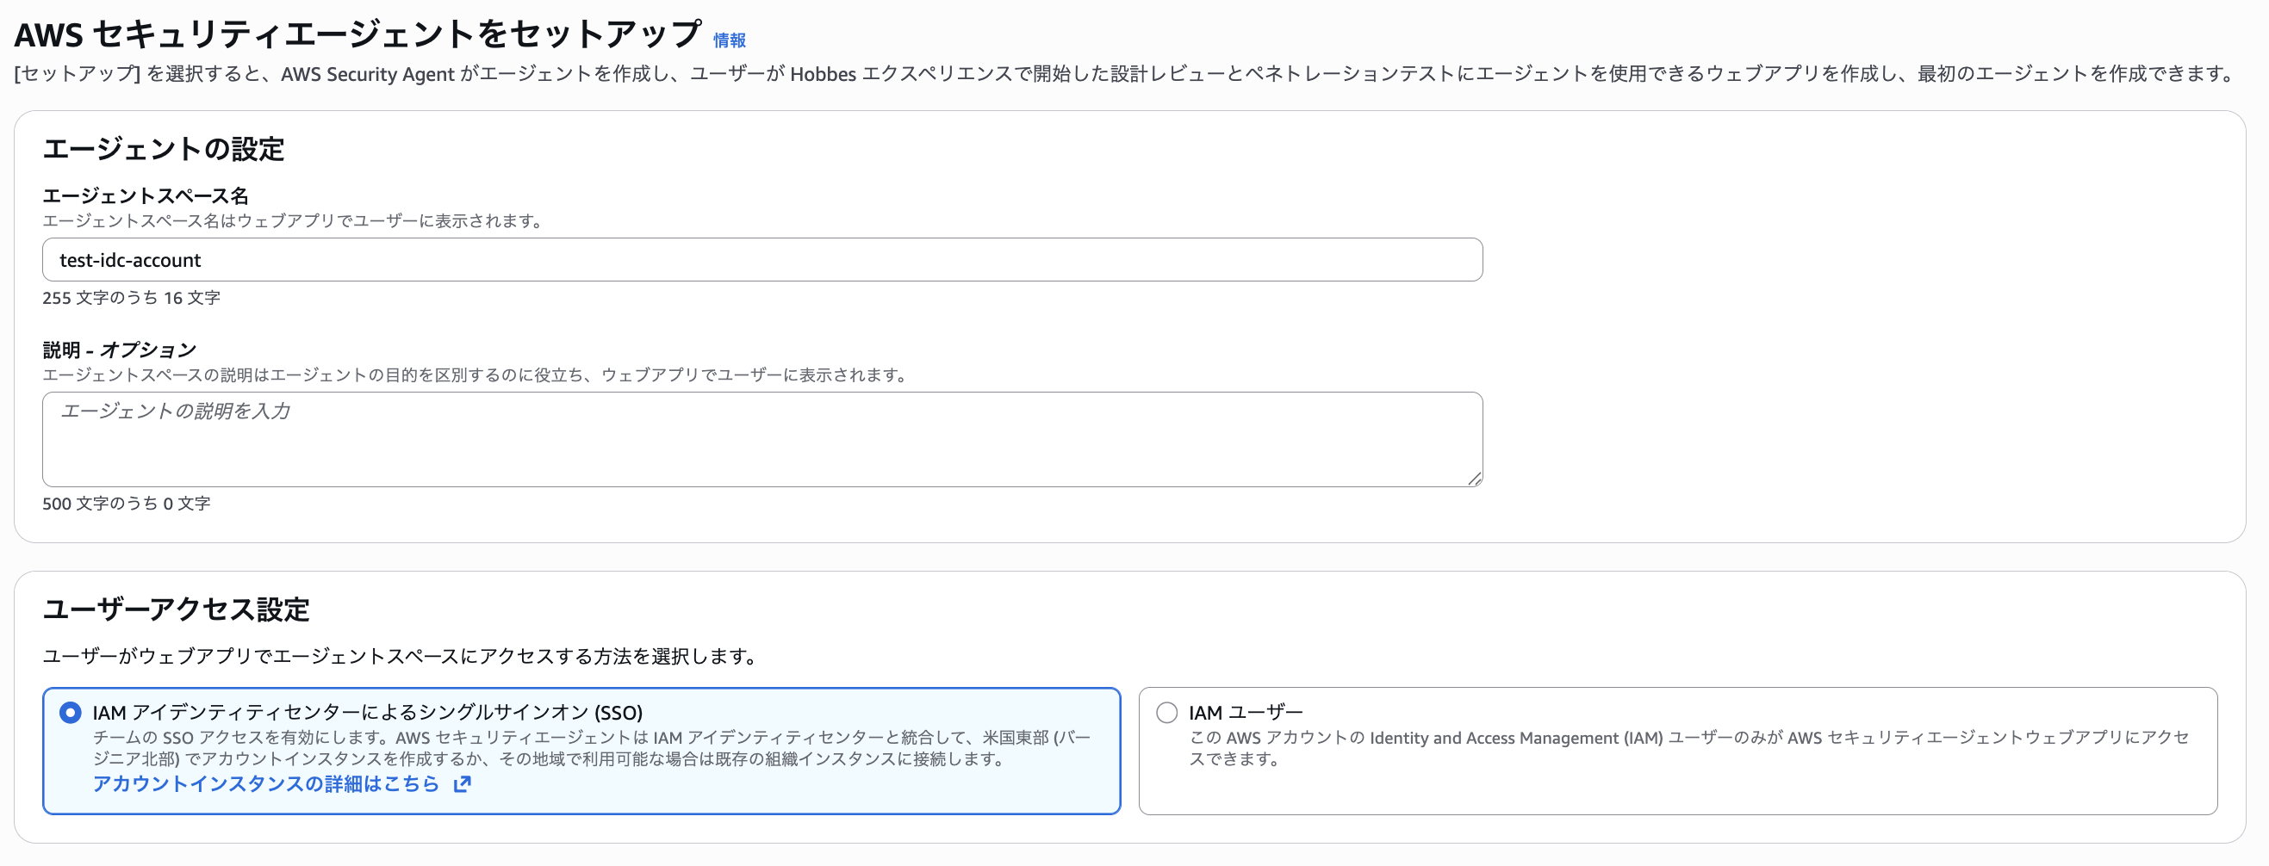Image resolution: width=2269 pixels, height=866 pixels.
Task: Click the resize handle of the description textarea
Action: pos(1474,478)
